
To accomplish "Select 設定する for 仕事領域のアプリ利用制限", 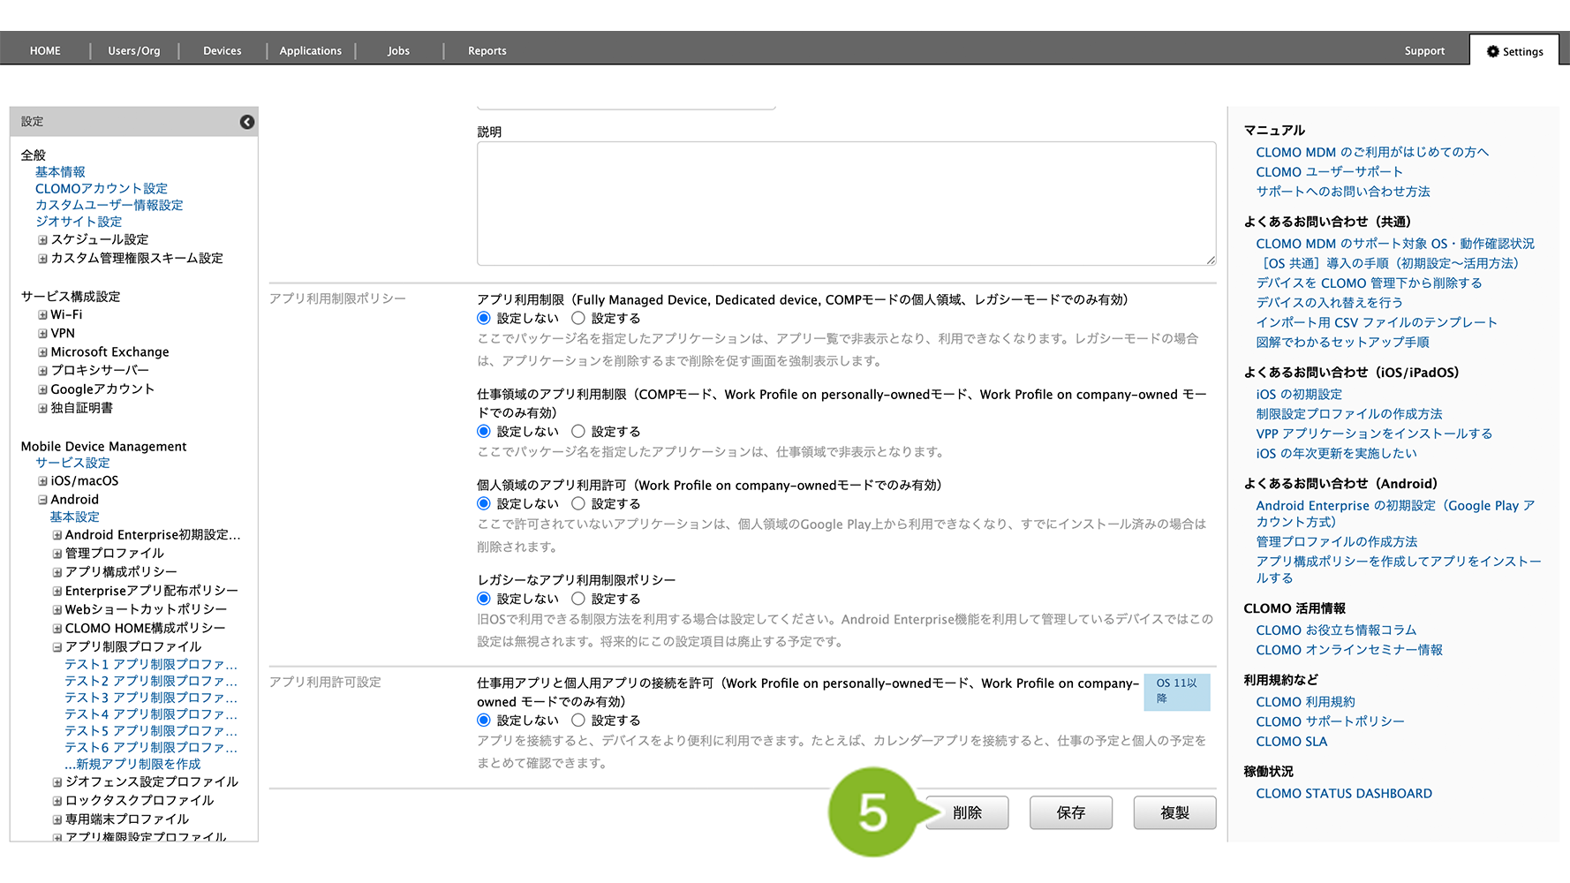I will click(x=578, y=432).
